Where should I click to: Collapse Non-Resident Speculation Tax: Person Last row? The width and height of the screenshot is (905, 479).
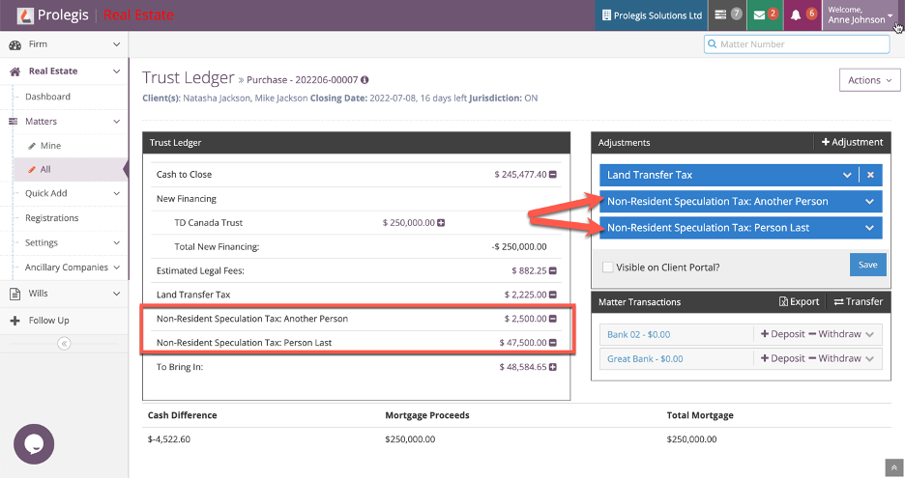[x=554, y=342]
